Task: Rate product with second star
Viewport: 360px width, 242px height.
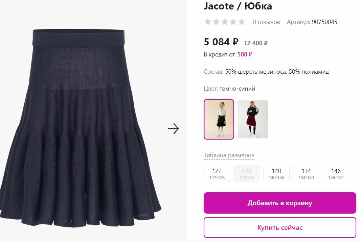Action: click(216, 22)
